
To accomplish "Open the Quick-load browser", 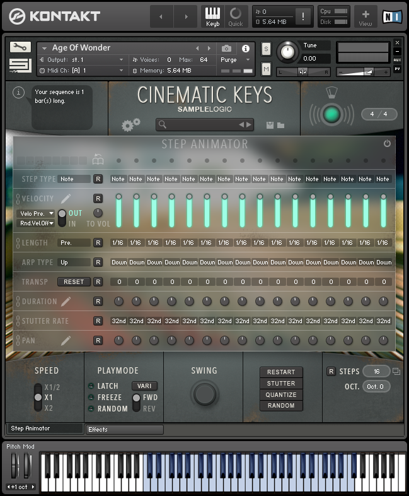I will click(x=235, y=16).
